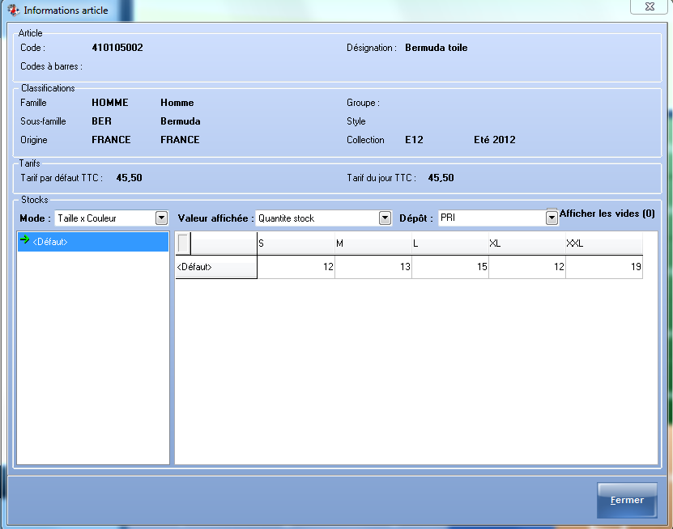Click the XXL column header
673x529 pixels.
pos(603,243)
